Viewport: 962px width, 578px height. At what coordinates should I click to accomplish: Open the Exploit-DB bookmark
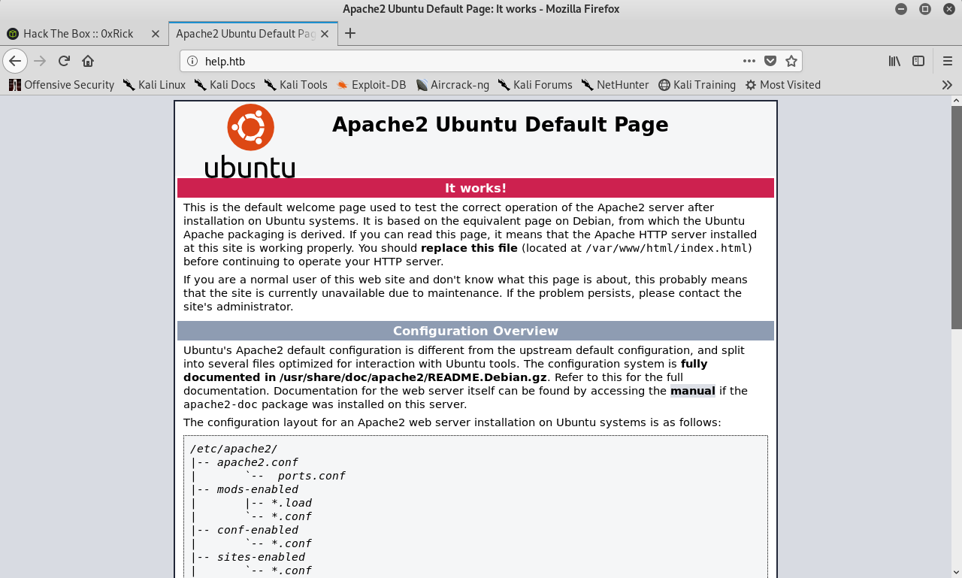[371, 85]
